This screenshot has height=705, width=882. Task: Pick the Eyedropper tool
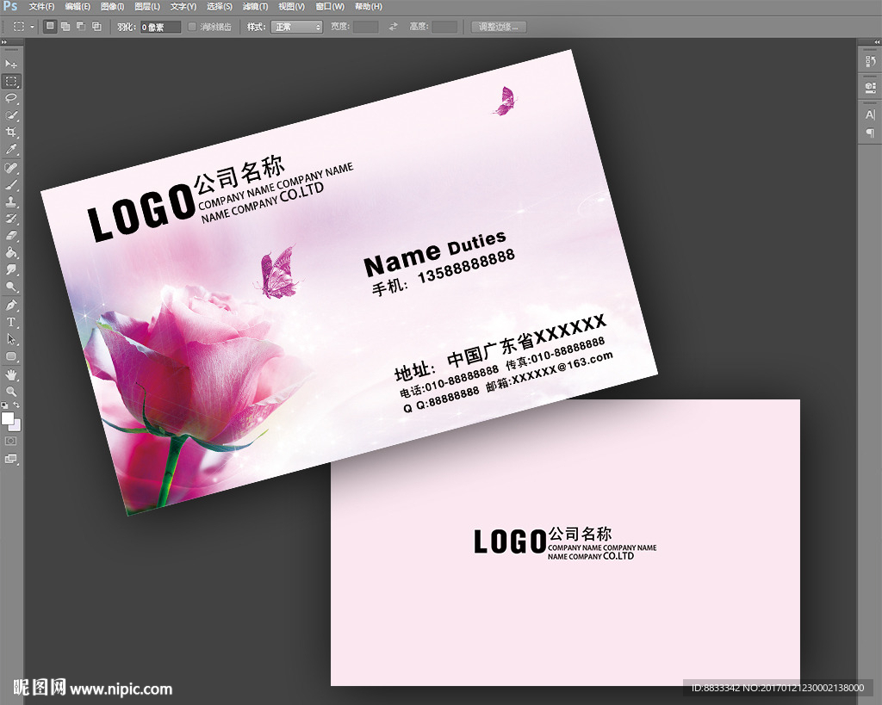pyautogui.click(x=11, y=149)
